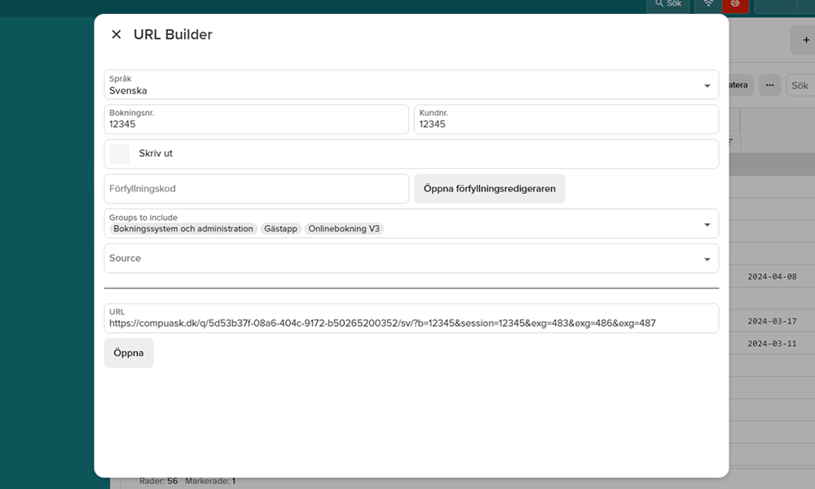Click the Bokningsnr. input field
815x489 pixels.
coord(256,119)
